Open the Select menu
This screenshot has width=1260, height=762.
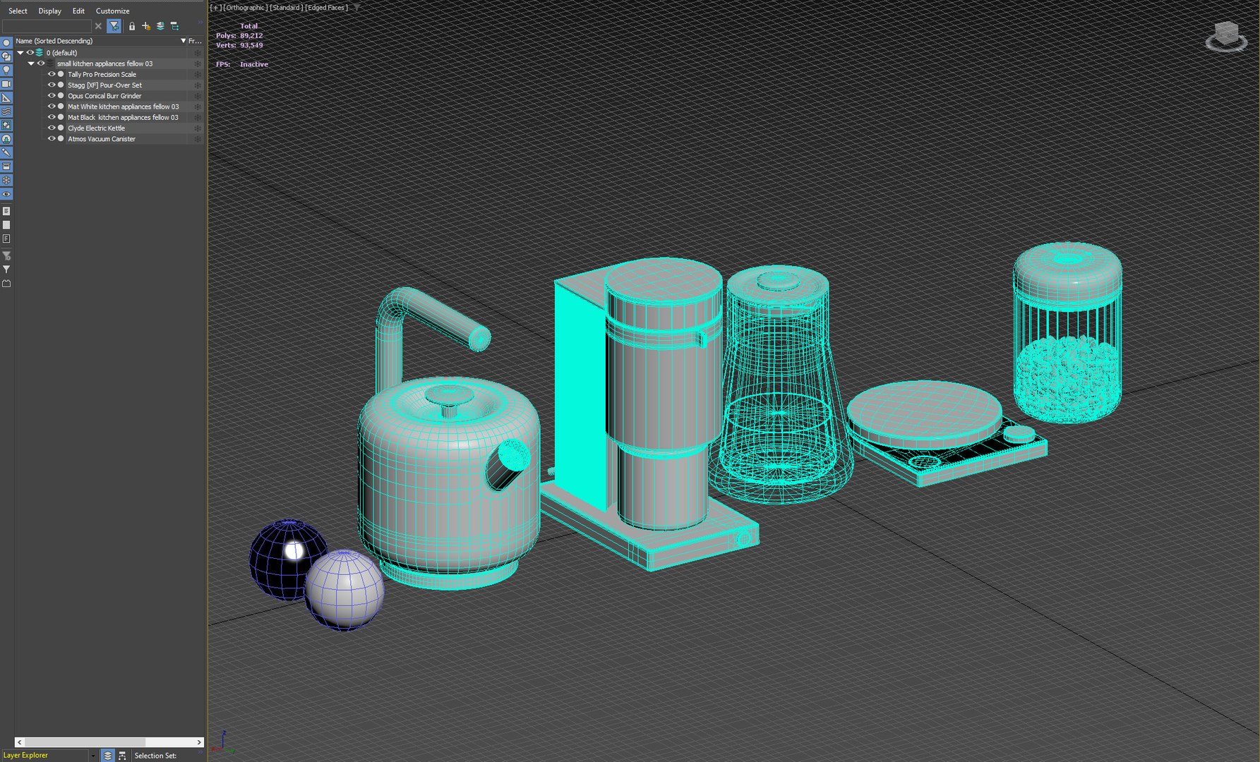18,11
